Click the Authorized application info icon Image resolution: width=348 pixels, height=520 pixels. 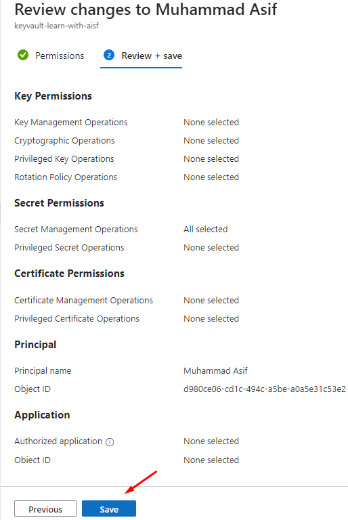tap(110, 442)
